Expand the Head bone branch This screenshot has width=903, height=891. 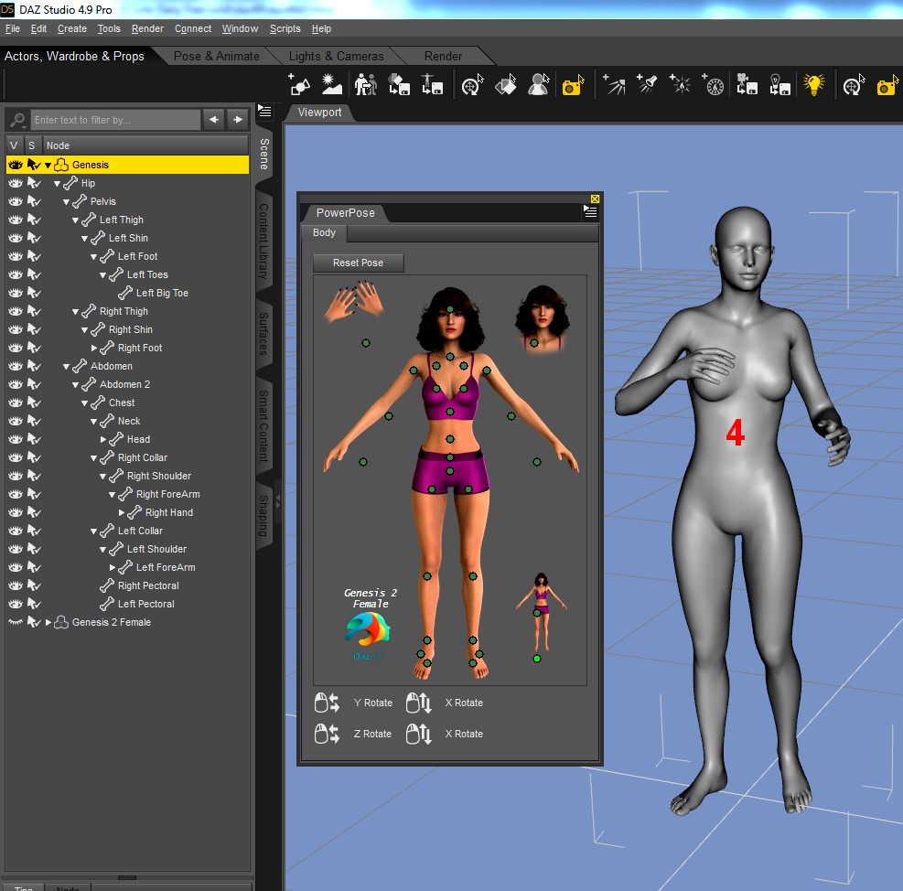pos(103,439)
